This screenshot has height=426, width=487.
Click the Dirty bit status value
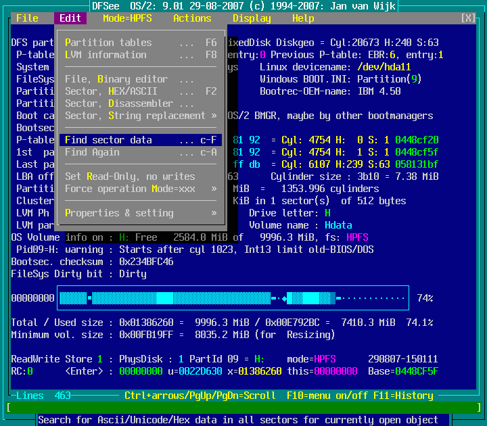[133, 274]
